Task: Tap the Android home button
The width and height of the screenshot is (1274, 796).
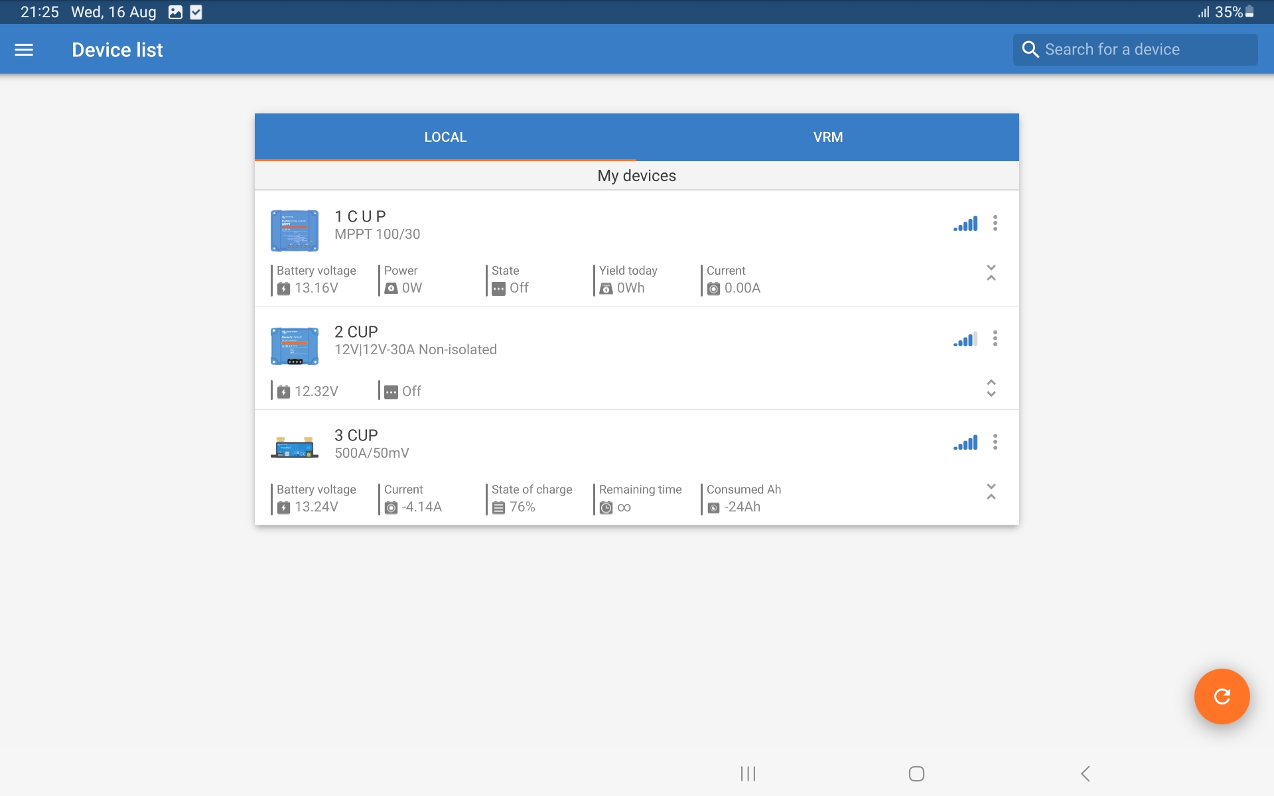Action: click(916, 773)
